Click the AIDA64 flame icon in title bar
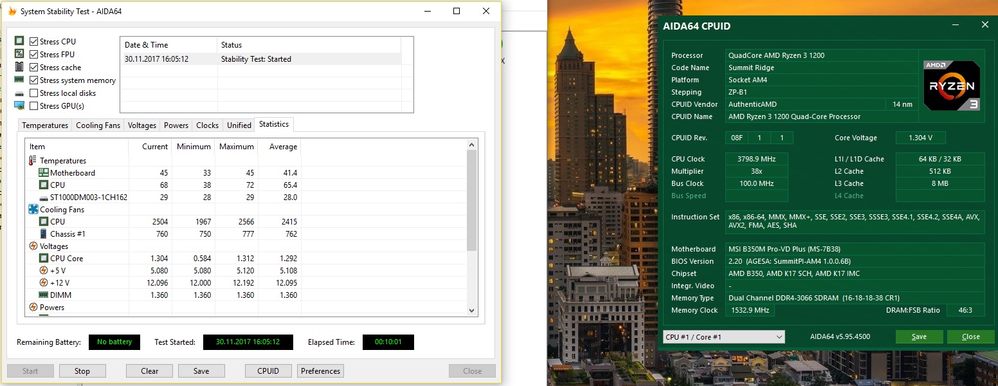 coord(12,11)
